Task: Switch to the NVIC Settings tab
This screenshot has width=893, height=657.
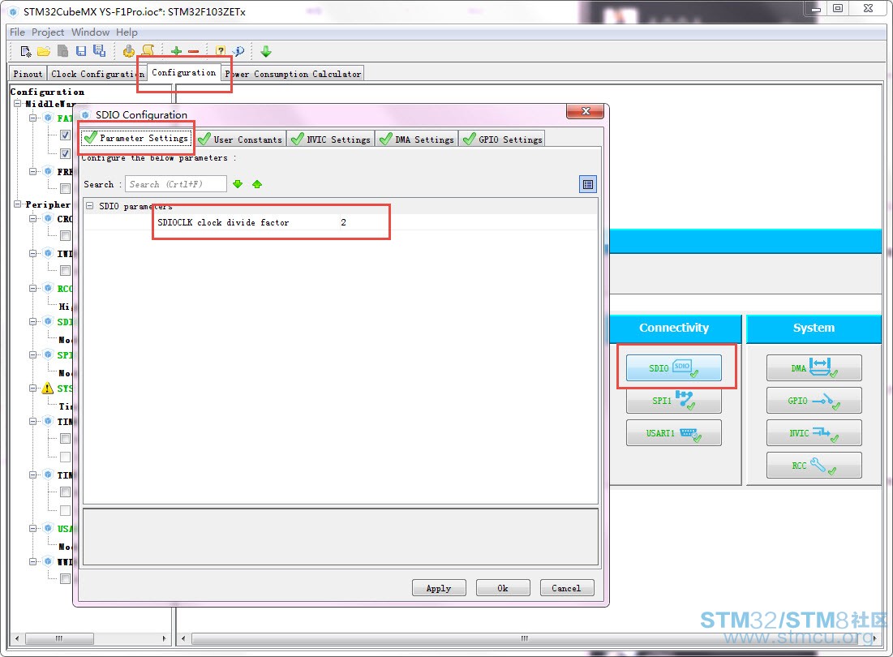Action: tap(331, 140)
